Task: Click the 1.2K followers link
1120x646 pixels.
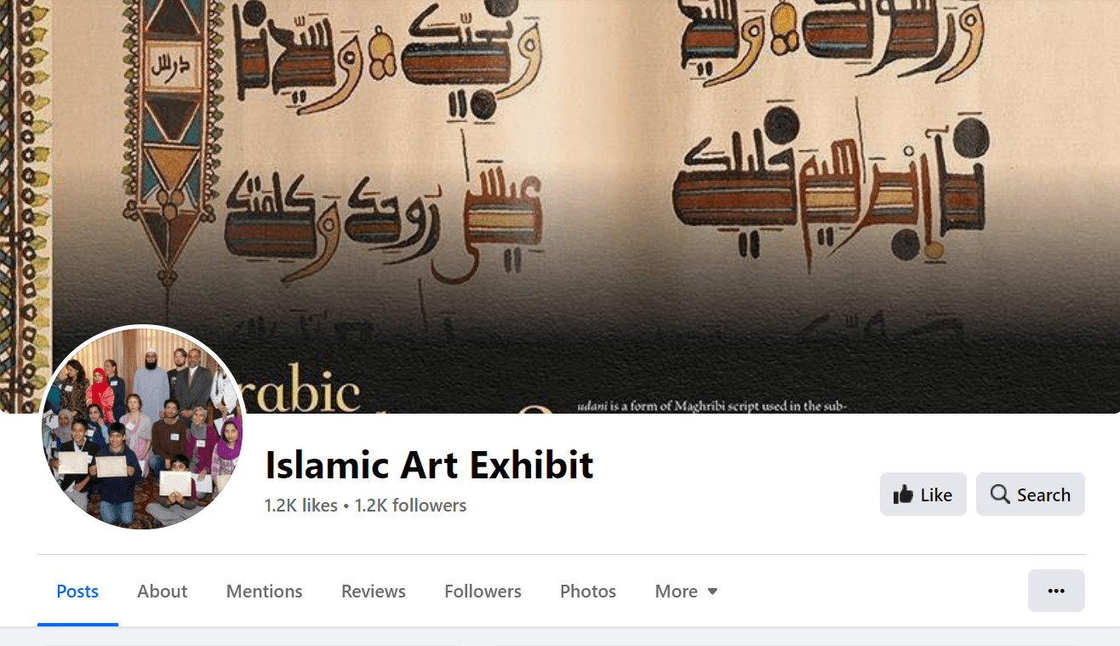Action: tap(410, 506)
